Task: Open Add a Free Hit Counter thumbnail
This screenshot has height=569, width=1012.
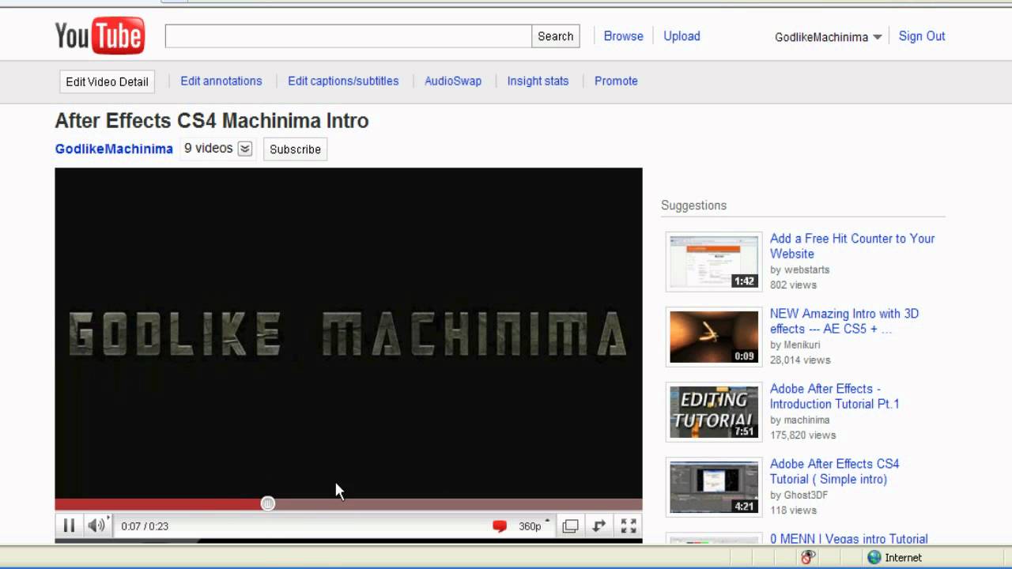Action: click(714, 262)
